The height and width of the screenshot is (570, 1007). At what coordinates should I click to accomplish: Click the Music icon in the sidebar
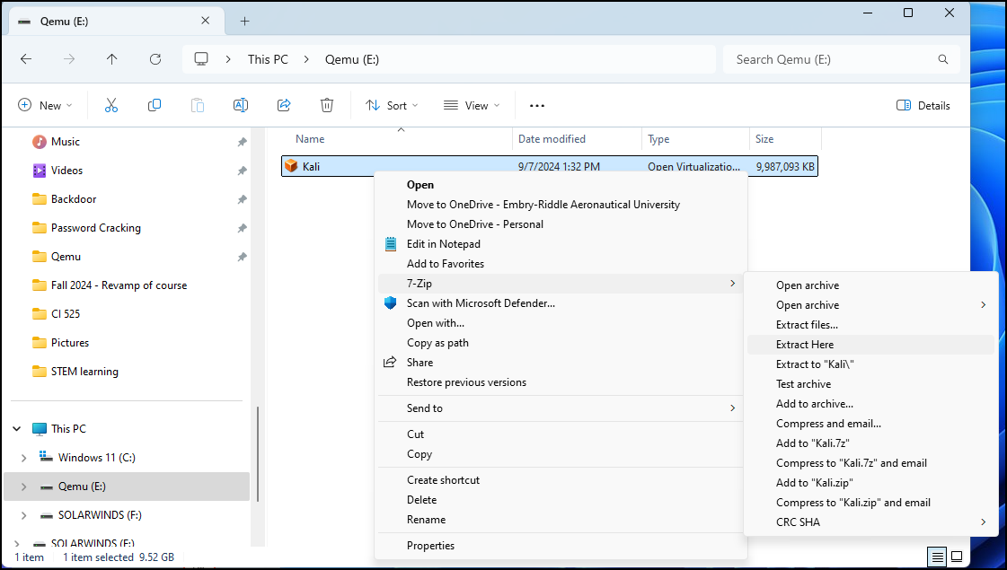pos(40,142)
